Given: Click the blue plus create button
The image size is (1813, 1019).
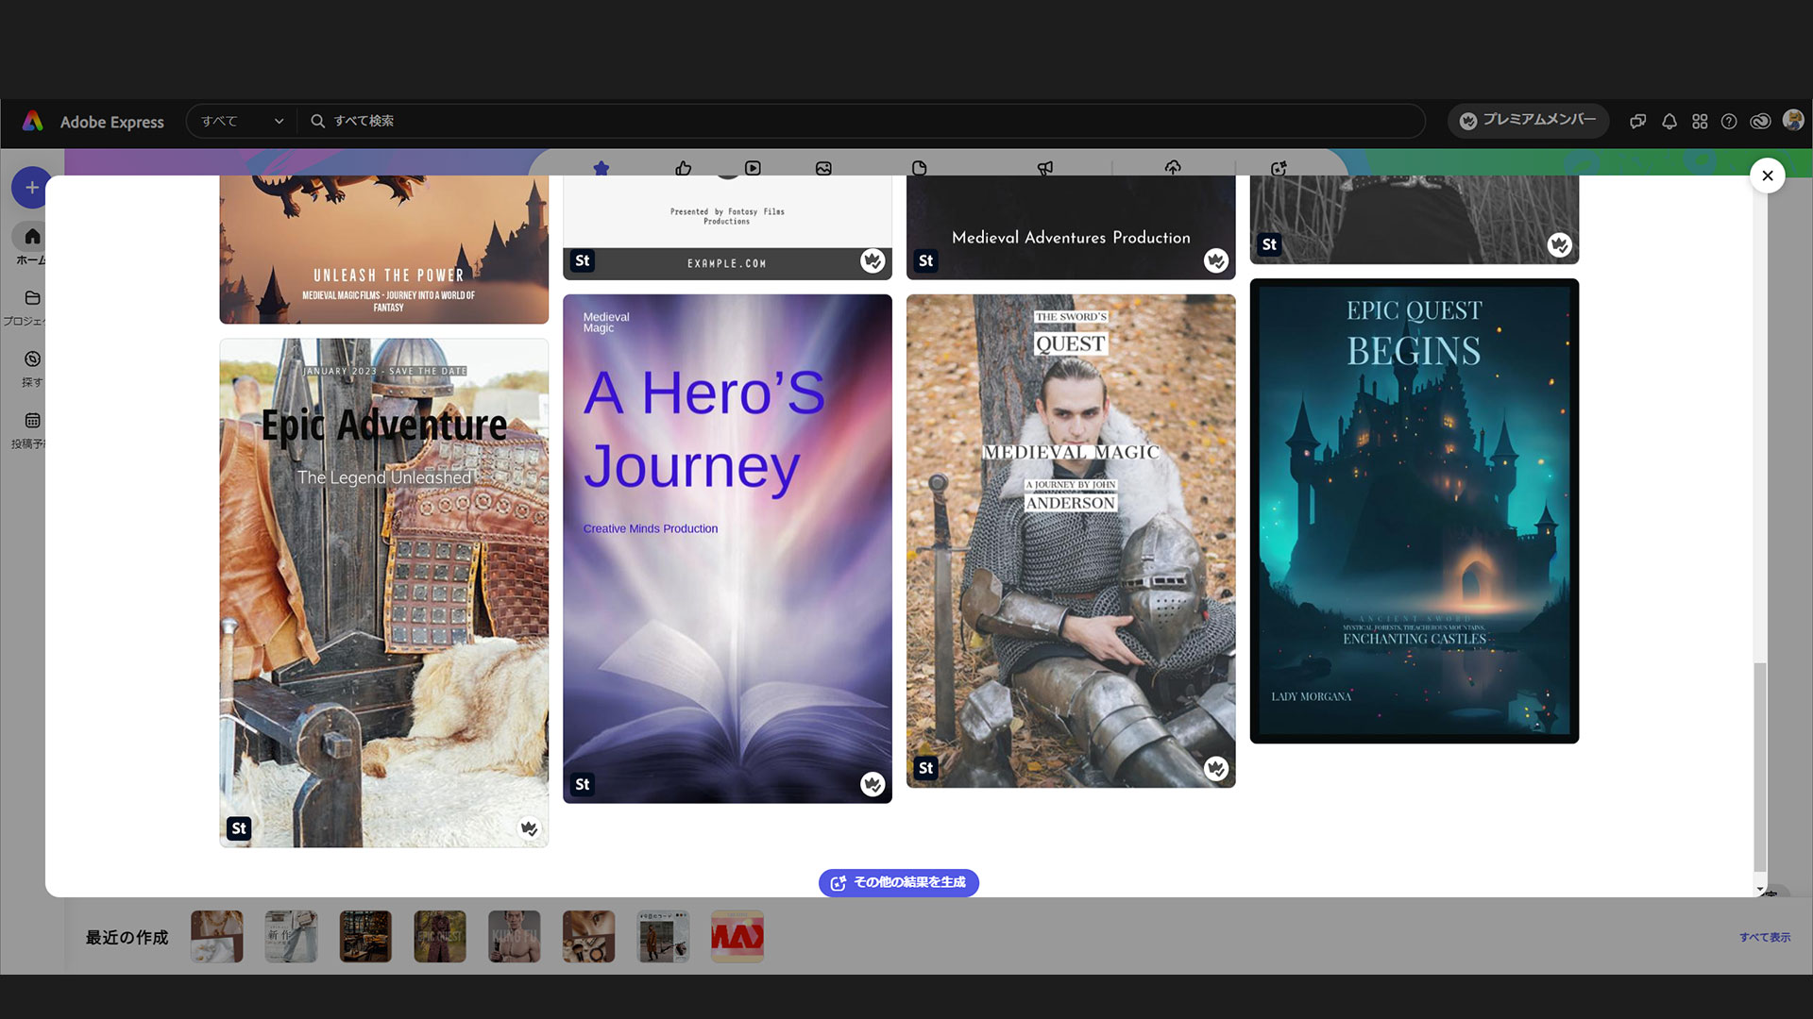Looking at the screenshot, I should pos(31,188).
